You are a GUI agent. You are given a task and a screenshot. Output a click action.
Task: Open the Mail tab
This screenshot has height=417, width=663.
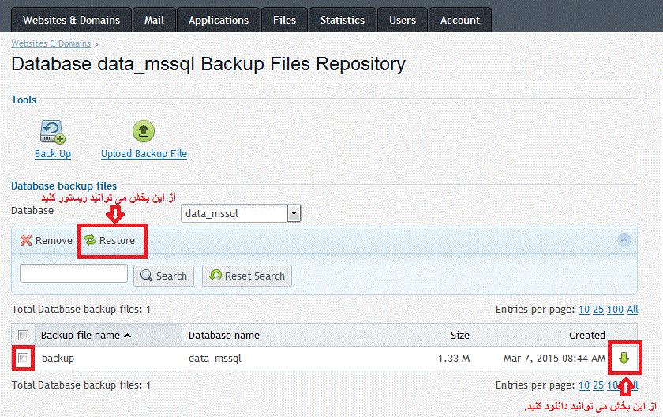click(155, 20)
